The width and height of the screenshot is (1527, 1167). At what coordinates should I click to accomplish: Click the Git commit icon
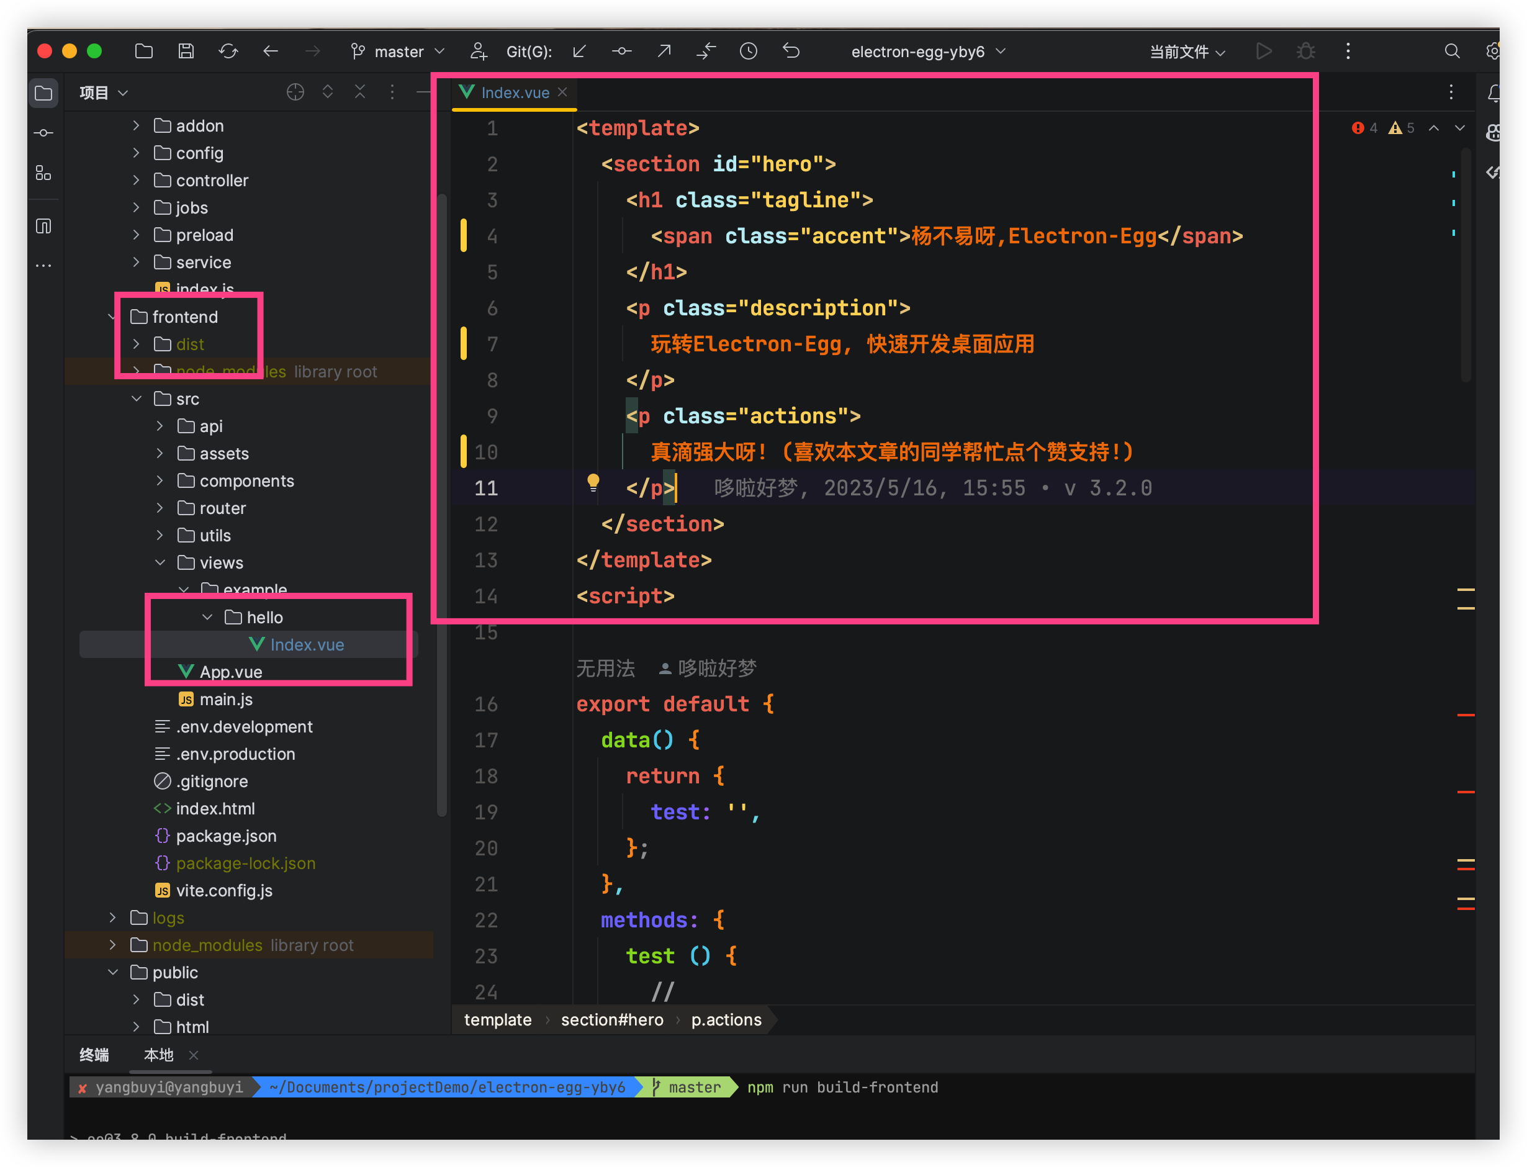tap(622, 52)
